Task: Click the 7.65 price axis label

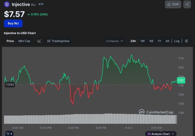Action: tap(181, 68)
